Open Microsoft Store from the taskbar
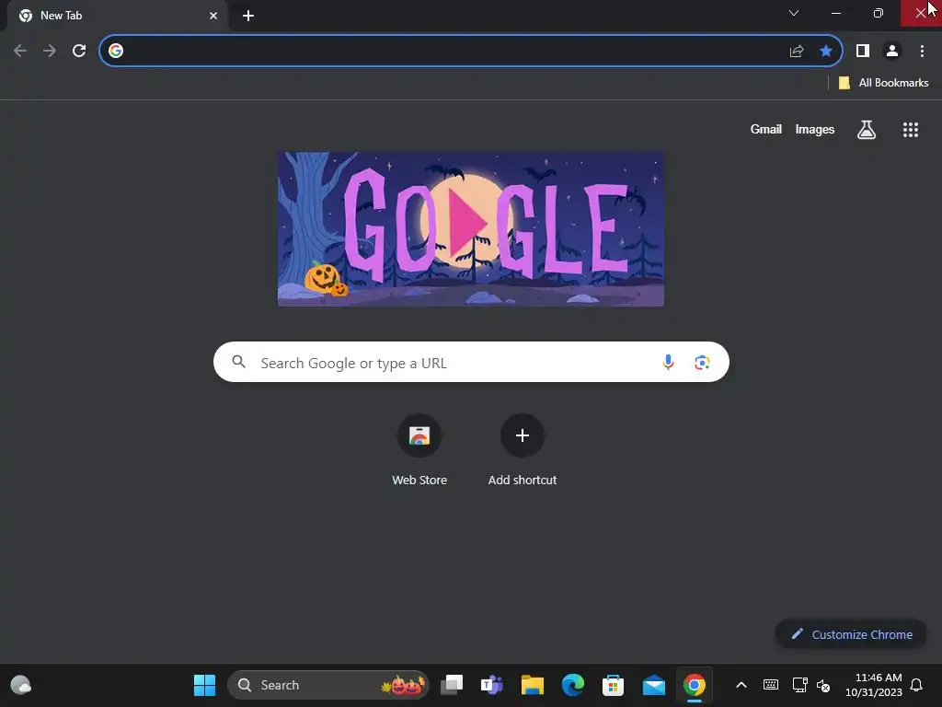Image resolution: width=942 pixels, height=707 pixels. coord(613,685)
